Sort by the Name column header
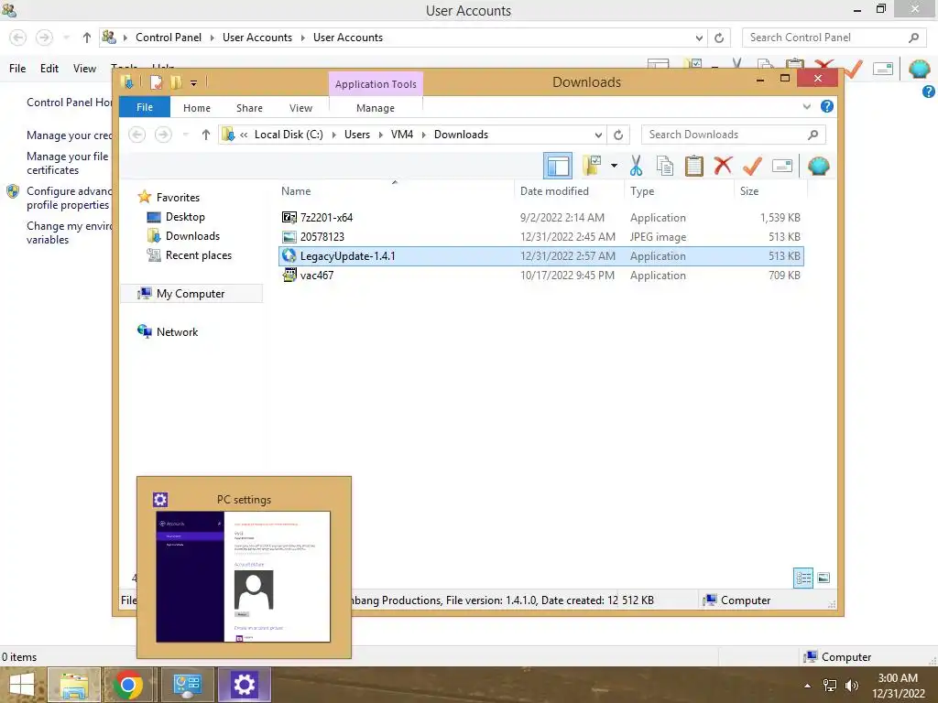938x703 pixels. pyautogui.click(x=296, y=191)
